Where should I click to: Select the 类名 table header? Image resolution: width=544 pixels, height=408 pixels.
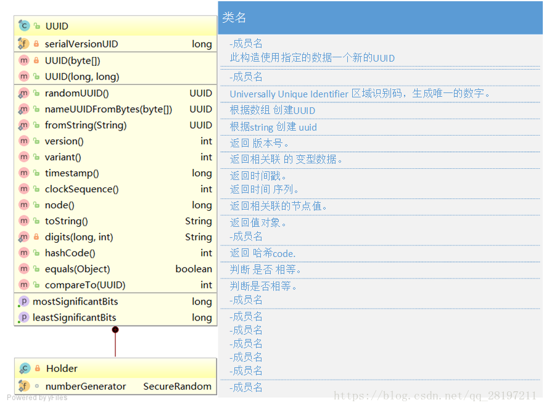coord(234,18)
